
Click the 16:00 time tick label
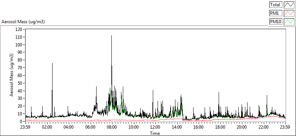199,127
